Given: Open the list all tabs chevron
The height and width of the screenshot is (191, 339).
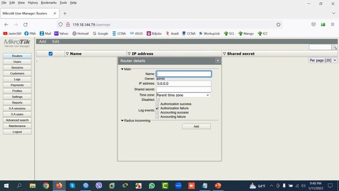Looking at the screenshot, I should pyautogui.click(x=334, y=13).
